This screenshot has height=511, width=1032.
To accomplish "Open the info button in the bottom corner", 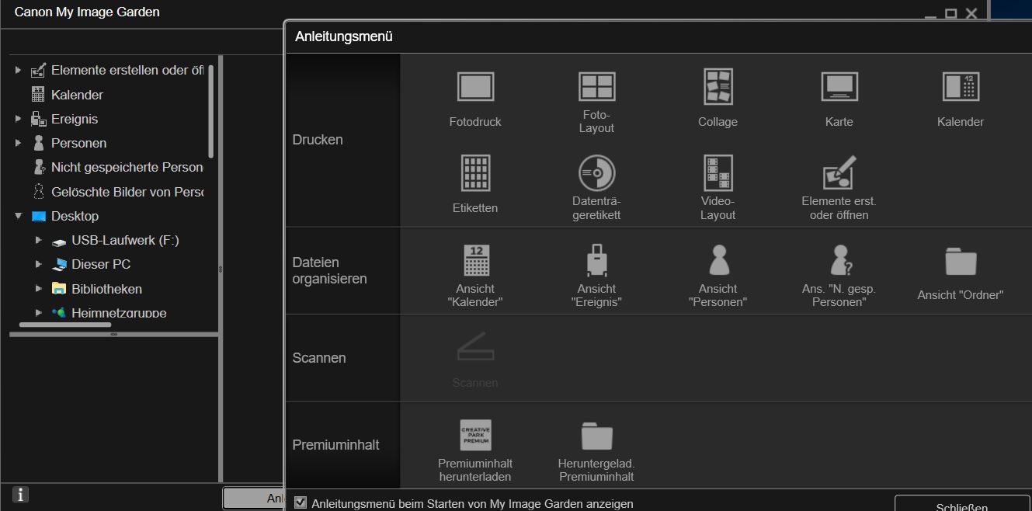I will pyautogui.click(x=19, y=494).
